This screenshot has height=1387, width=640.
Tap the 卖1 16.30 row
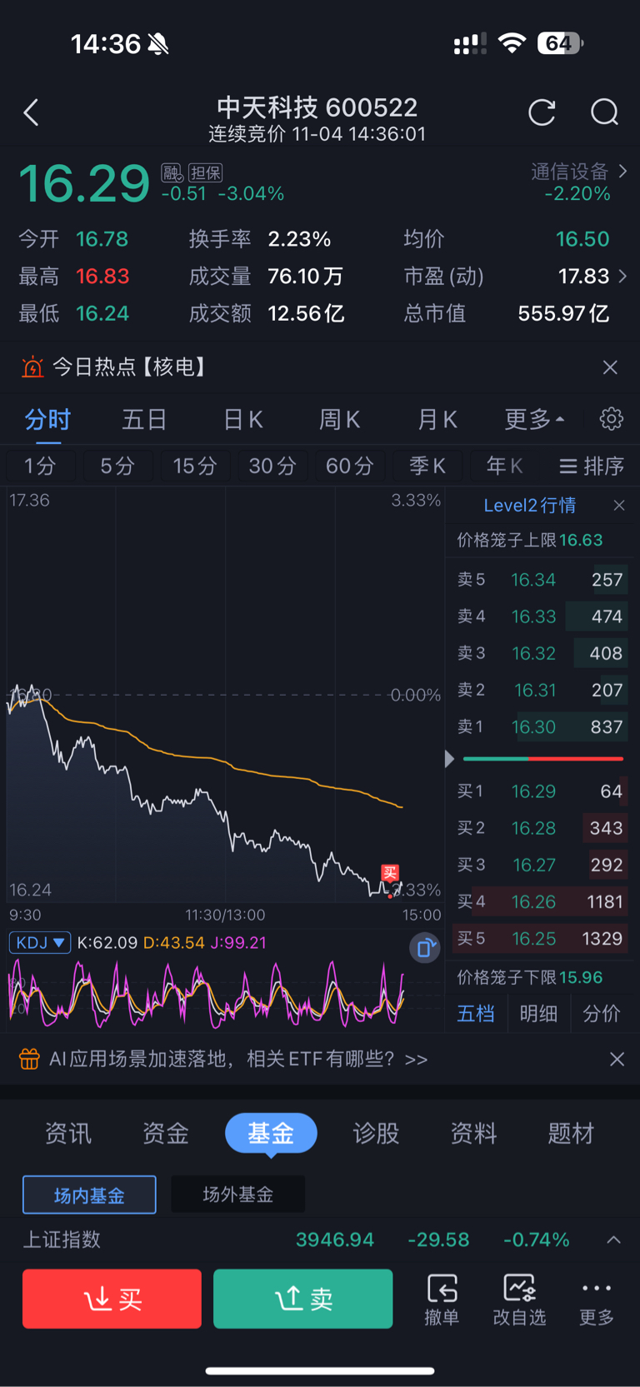[x=540, y=726]
